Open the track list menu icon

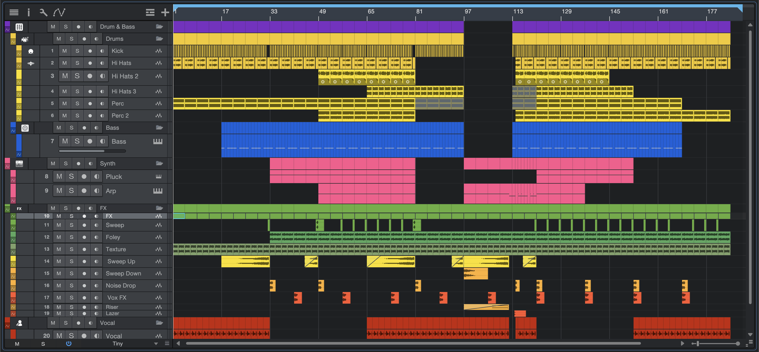[x=14, y=12]
